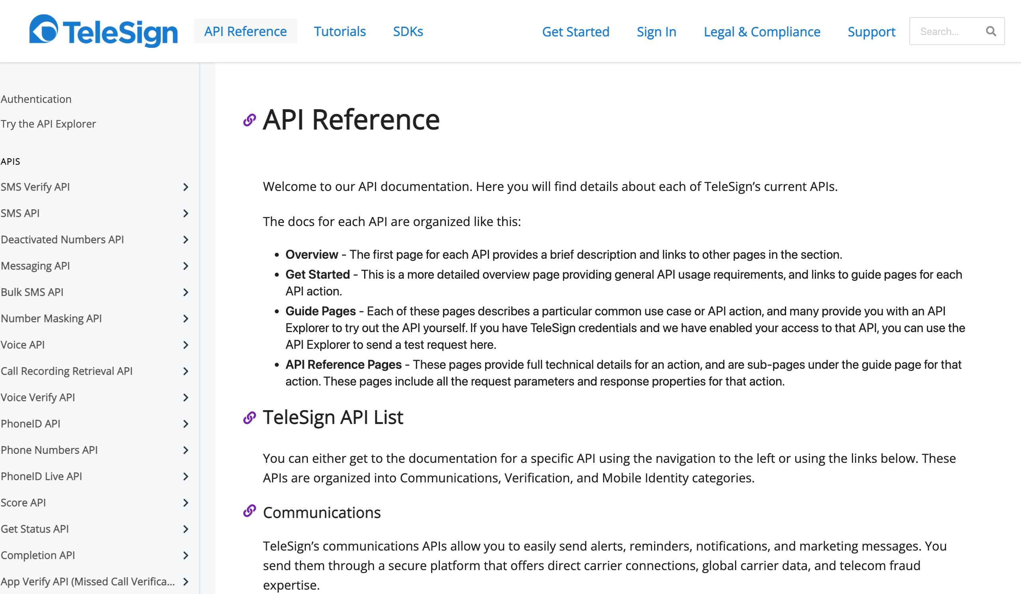Click the API Reference page heading
1021x594 pixels.
coord(351,120)
